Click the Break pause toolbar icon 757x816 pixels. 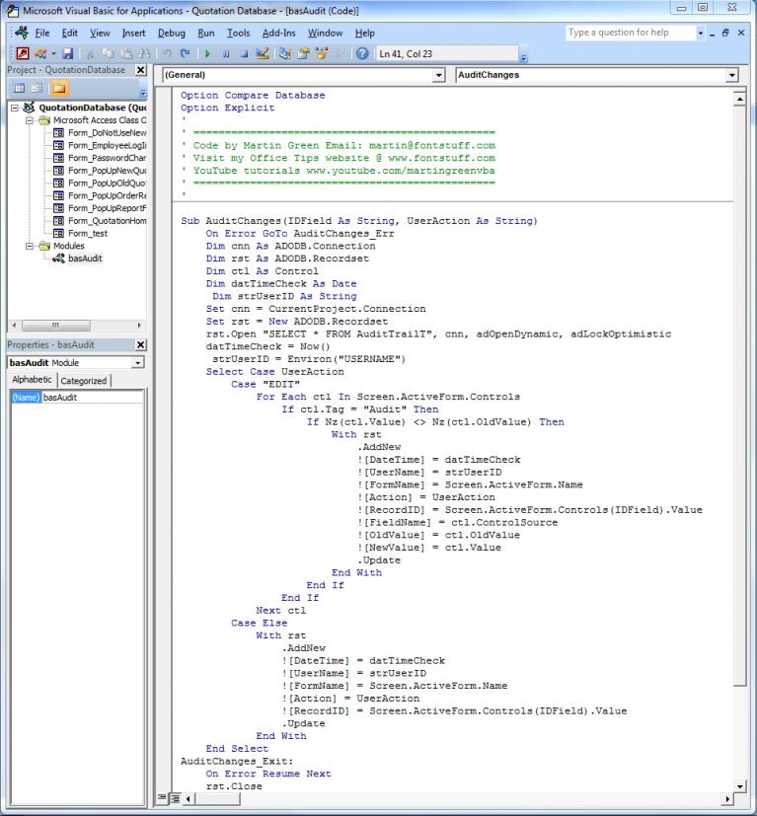[226, 53]
